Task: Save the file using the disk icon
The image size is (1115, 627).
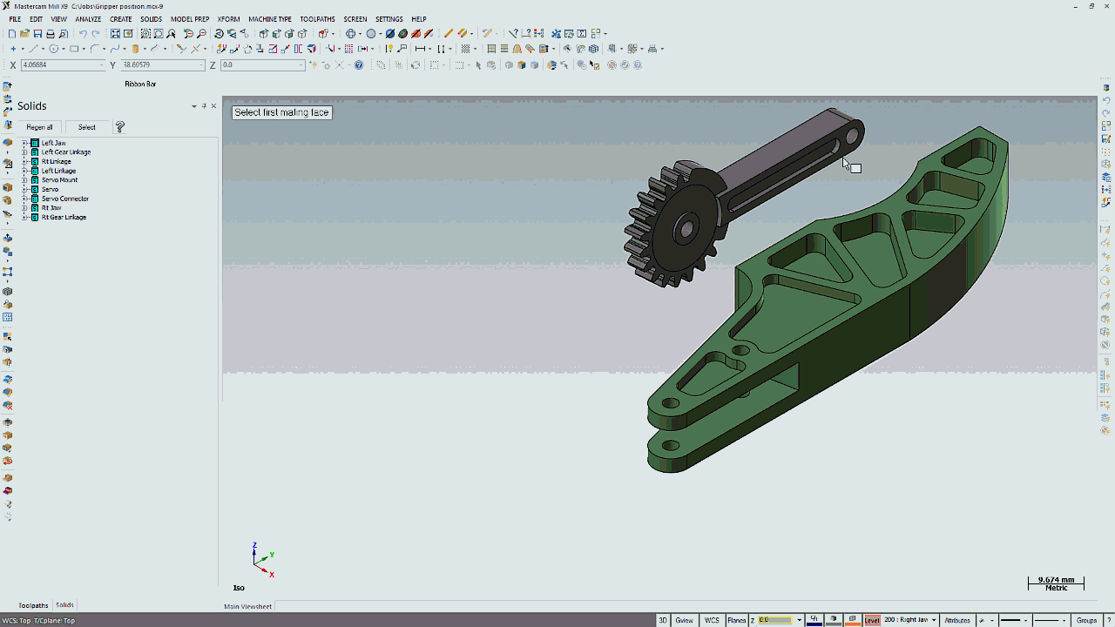Action: click(x=37, y=34)
